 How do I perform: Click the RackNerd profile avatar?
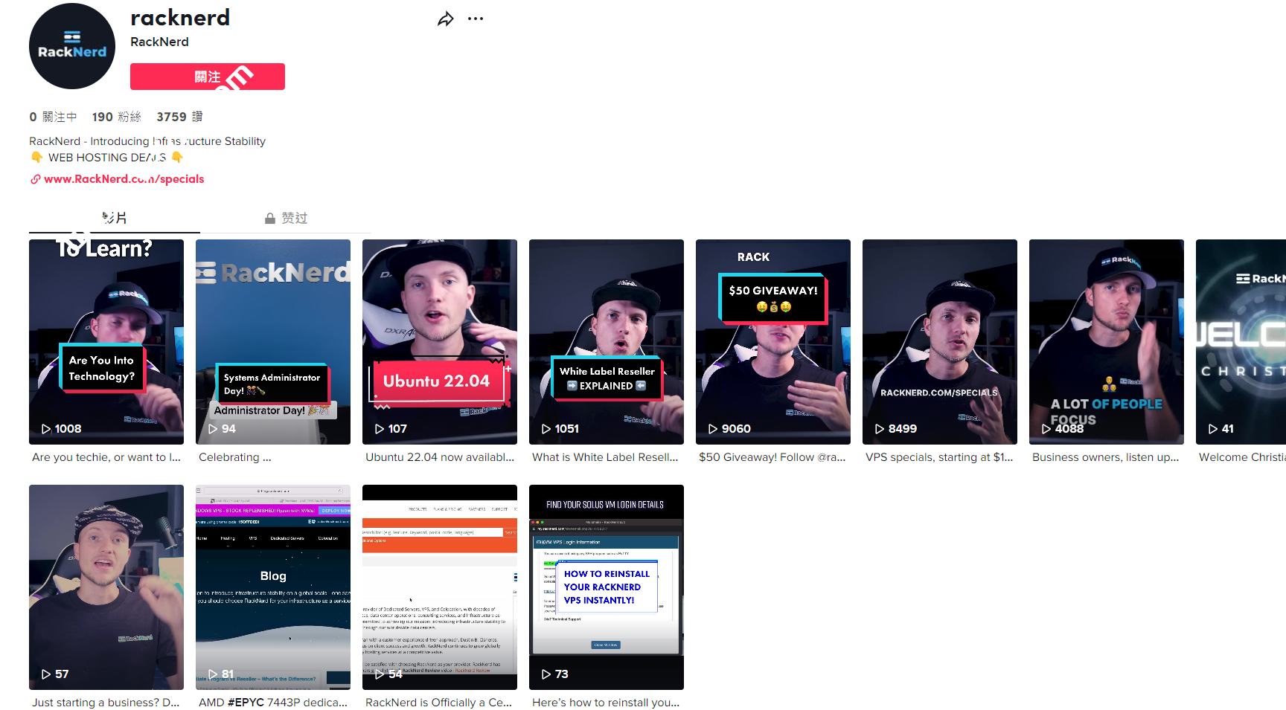point(72,46)
